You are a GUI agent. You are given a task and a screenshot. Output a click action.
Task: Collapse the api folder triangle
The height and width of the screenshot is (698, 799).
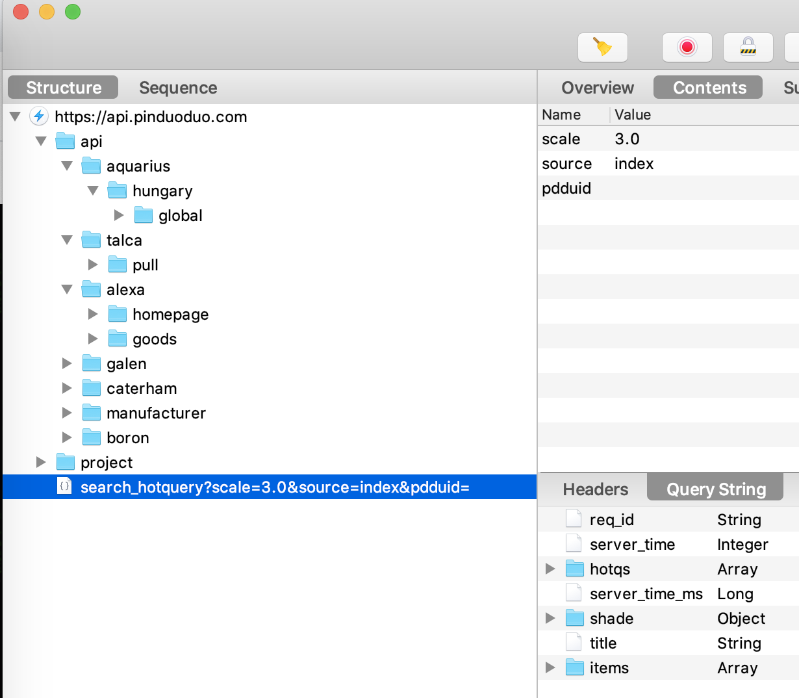tap(41, 141)
